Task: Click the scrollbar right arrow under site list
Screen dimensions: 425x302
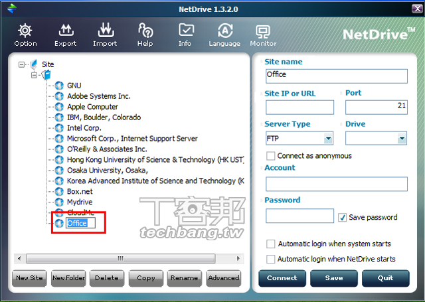Action: (x=238, y=258)
